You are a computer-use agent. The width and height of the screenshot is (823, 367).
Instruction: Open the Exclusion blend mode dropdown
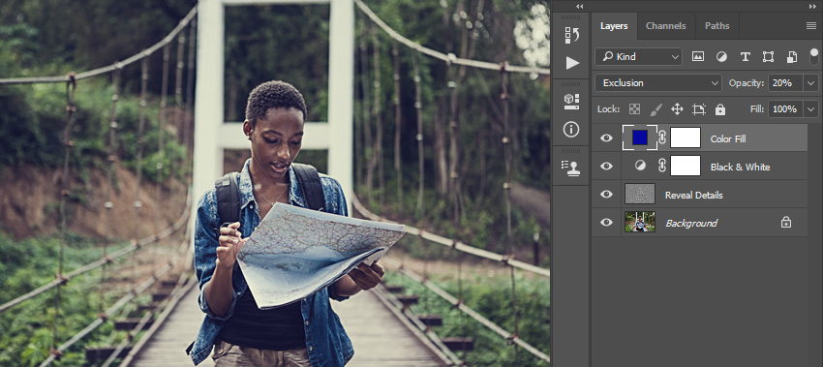pyautogui.click(x=658, y=83)
